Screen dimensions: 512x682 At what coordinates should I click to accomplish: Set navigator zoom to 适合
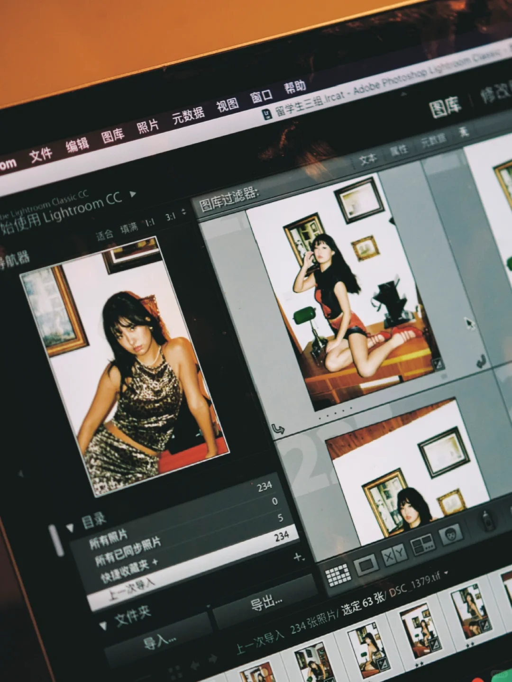click(104, 235)
